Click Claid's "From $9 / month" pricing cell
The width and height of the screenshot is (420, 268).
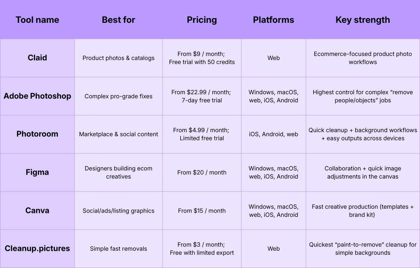(202, 58)
